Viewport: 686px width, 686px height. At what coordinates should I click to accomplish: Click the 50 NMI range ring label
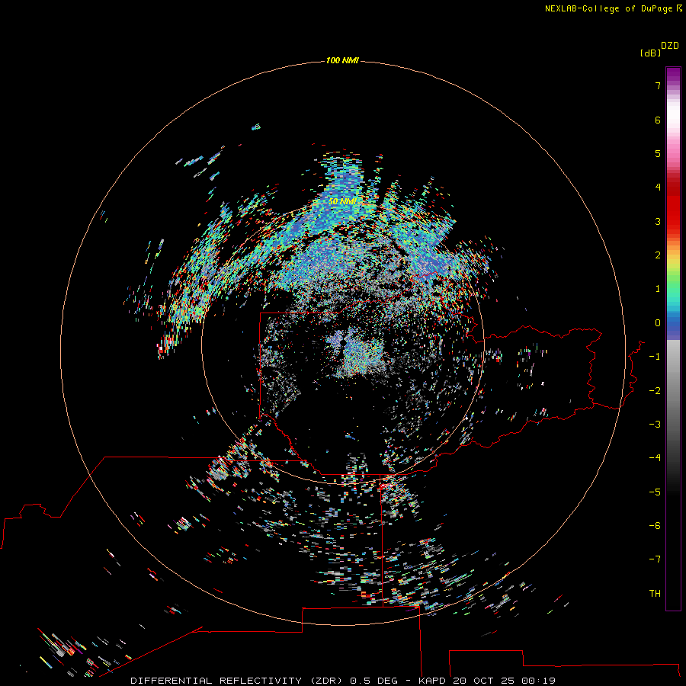click(342, 201)
